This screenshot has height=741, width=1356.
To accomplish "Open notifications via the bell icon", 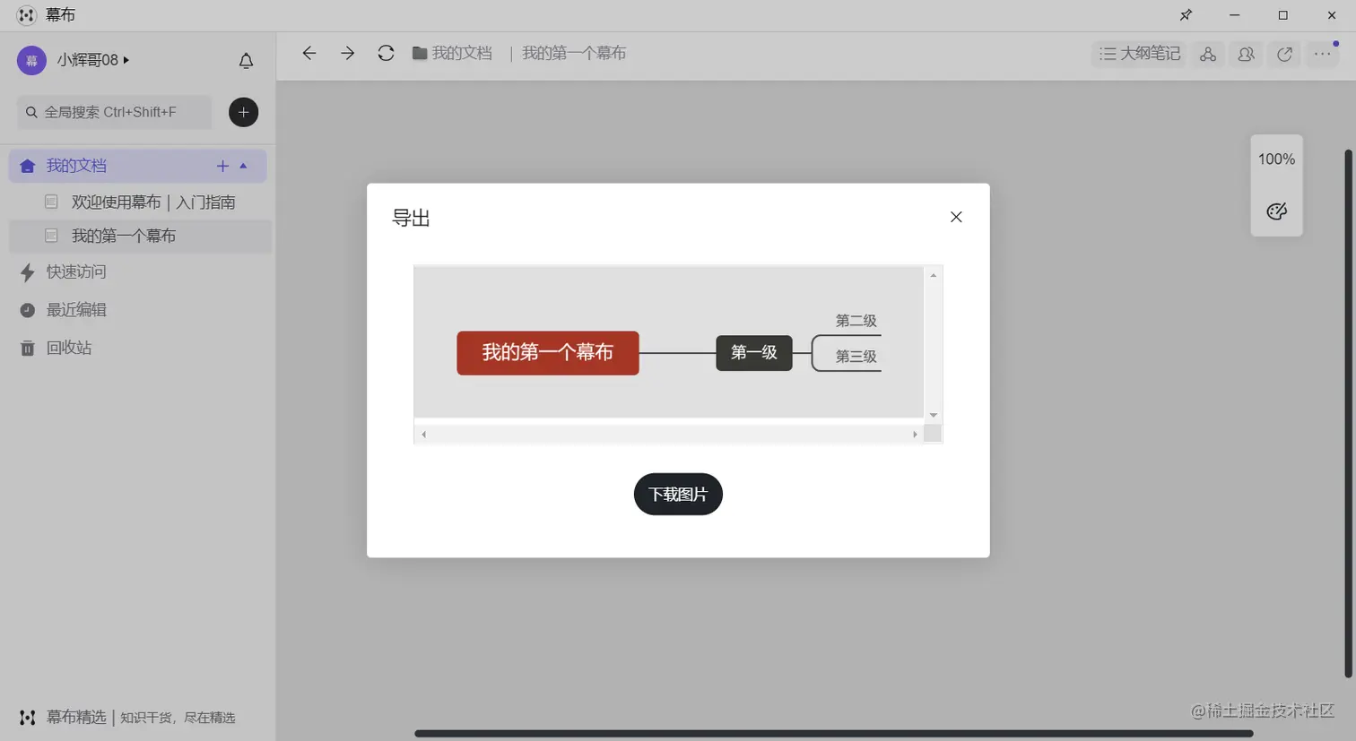I will pyautogui.click(x=246, y=60).
